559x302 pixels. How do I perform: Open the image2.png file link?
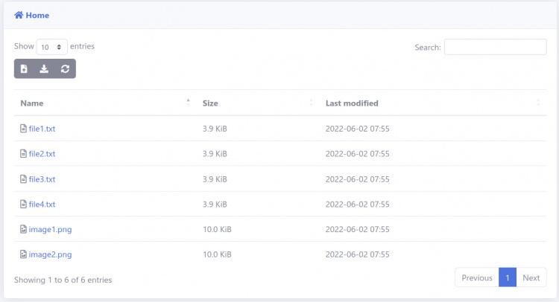(x=50, y=254)
